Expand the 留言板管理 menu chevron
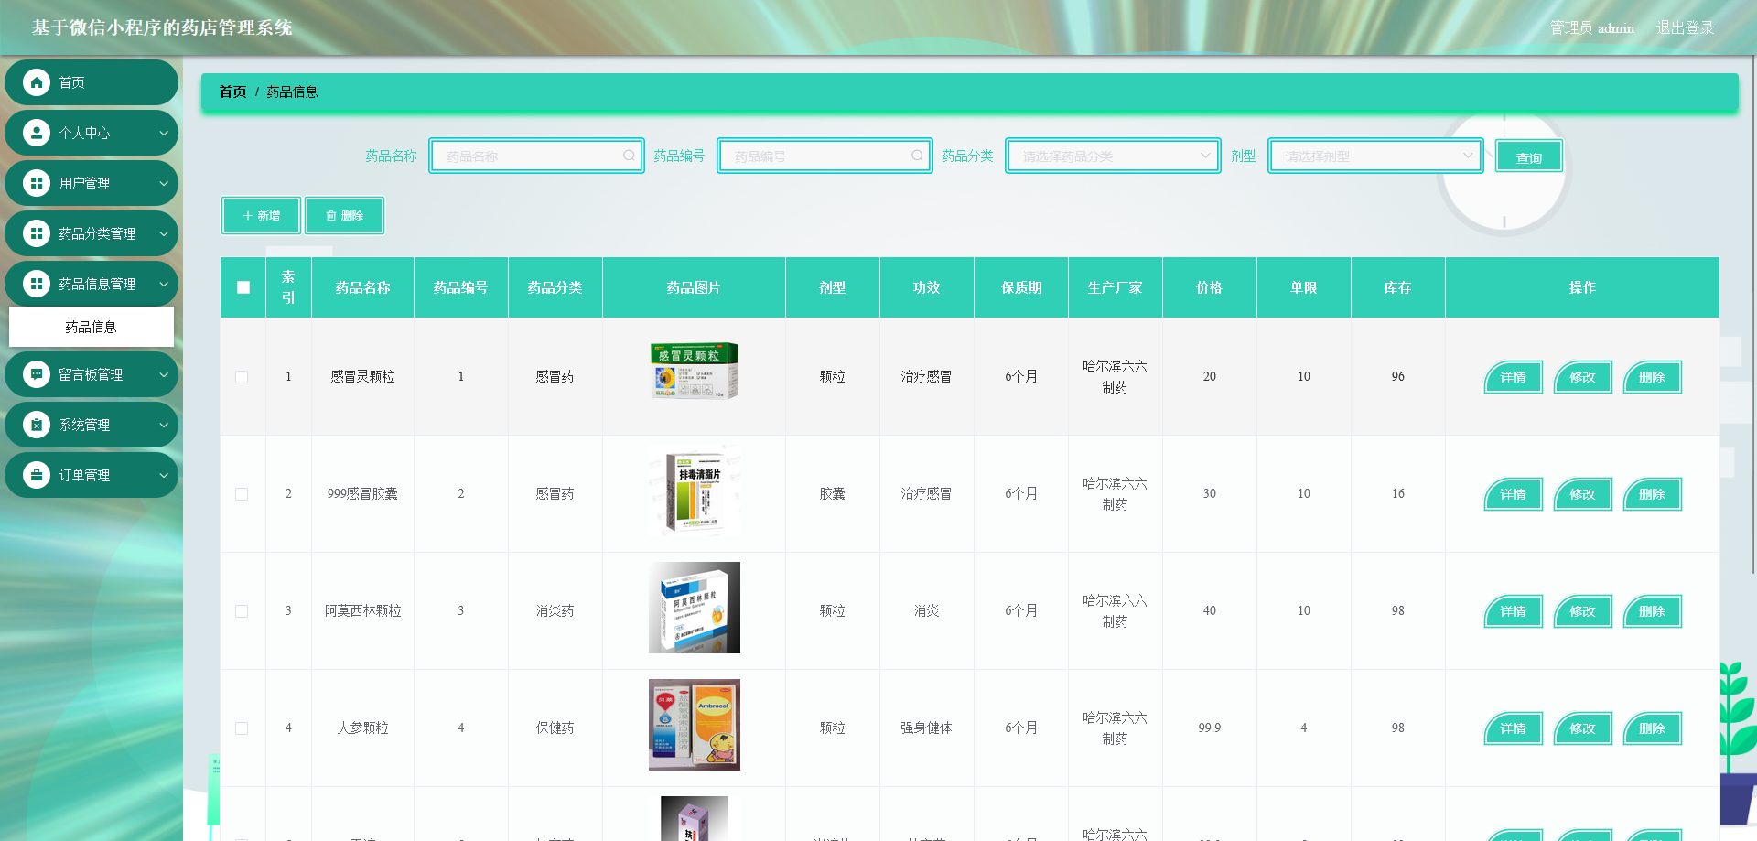Image resolution: width=1757 pixels, height=841 pixels. click(x=164, y=374)
